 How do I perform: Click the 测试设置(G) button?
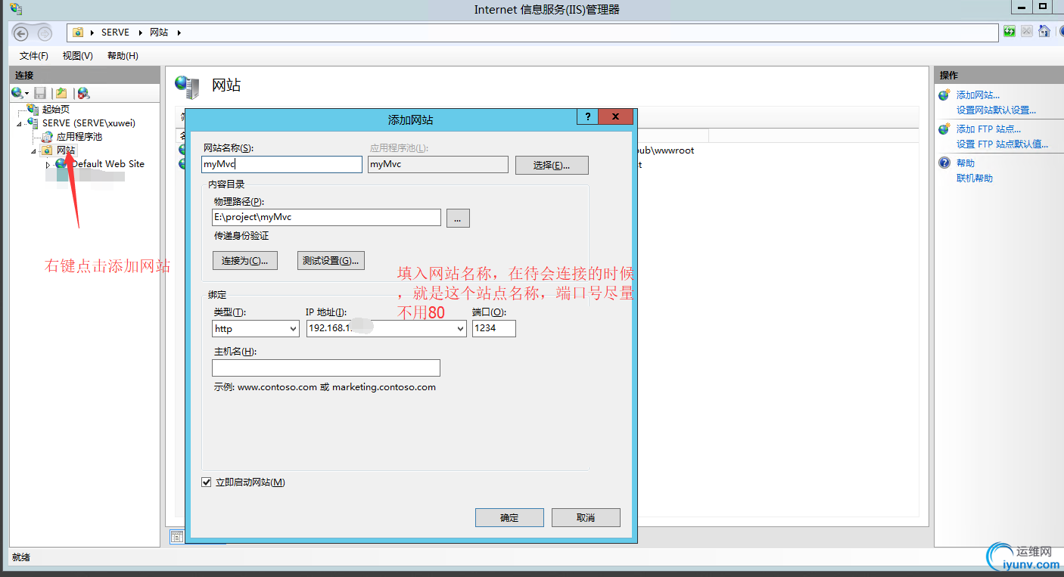(331, 259)
